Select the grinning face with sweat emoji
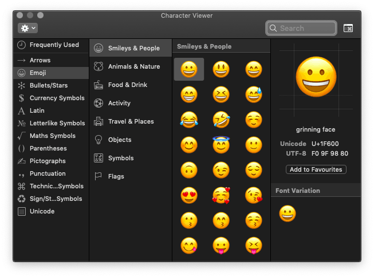Screen dimensions: 374x277 (254, 94)
